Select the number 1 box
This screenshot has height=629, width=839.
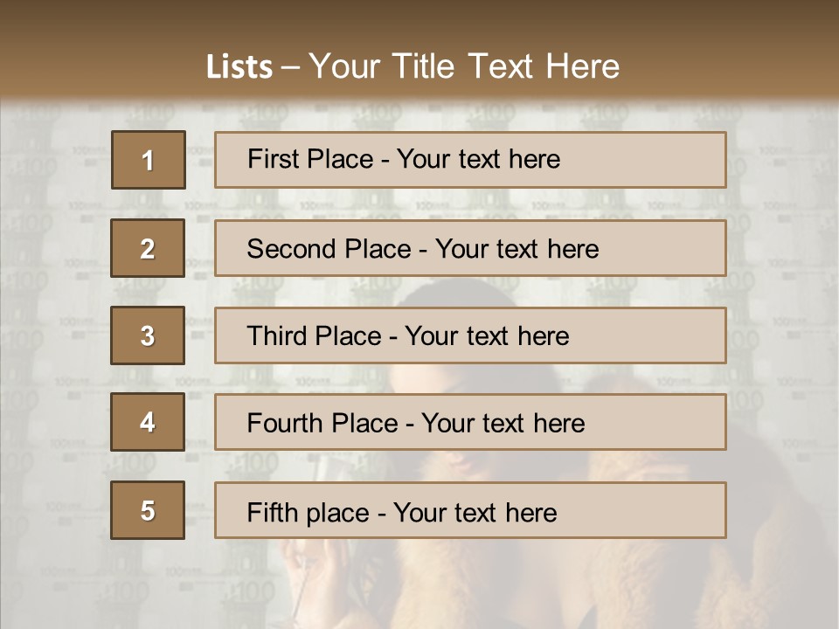pyautogui.click(x=149, y=160)
